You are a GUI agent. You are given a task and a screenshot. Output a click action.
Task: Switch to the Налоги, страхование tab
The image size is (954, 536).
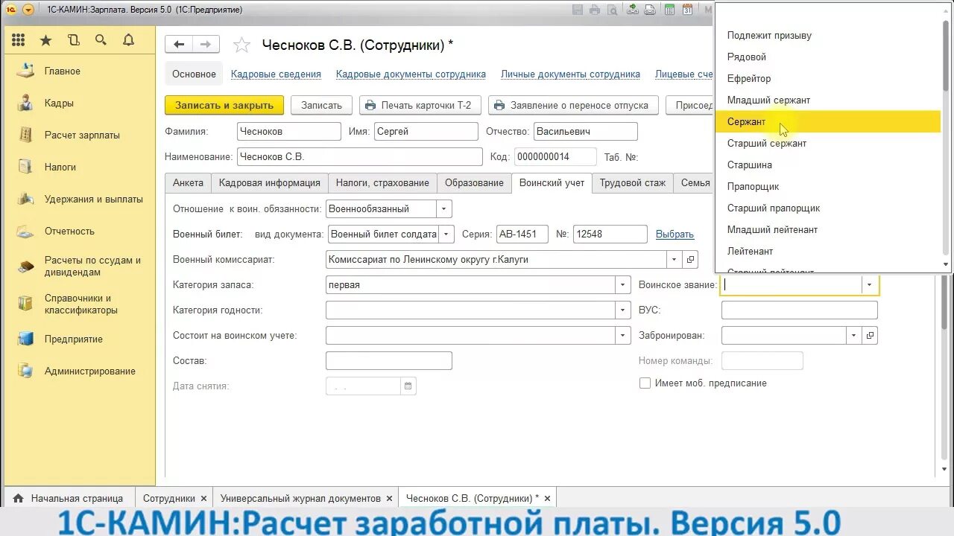coord(382,183)
